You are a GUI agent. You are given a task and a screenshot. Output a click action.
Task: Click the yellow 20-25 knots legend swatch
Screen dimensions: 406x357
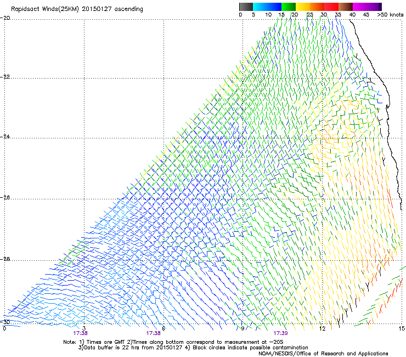click(x=303, y=7)
